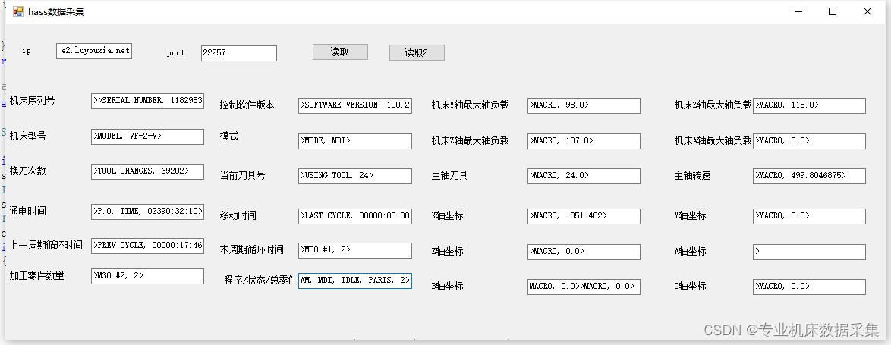Click the 上一周期循环时间 PREV CYCLE field
This screenshot has height=345, width=891.
point(147,246)
